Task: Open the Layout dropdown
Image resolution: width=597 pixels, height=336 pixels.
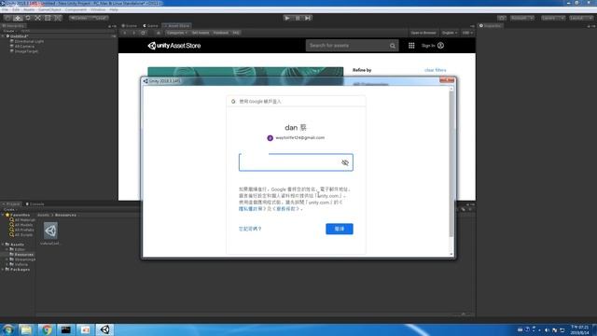Action: tap(581, 18)
